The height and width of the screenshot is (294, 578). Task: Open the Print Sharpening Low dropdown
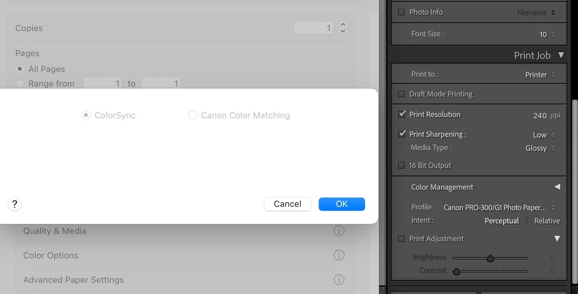click(x=544, y=135)
